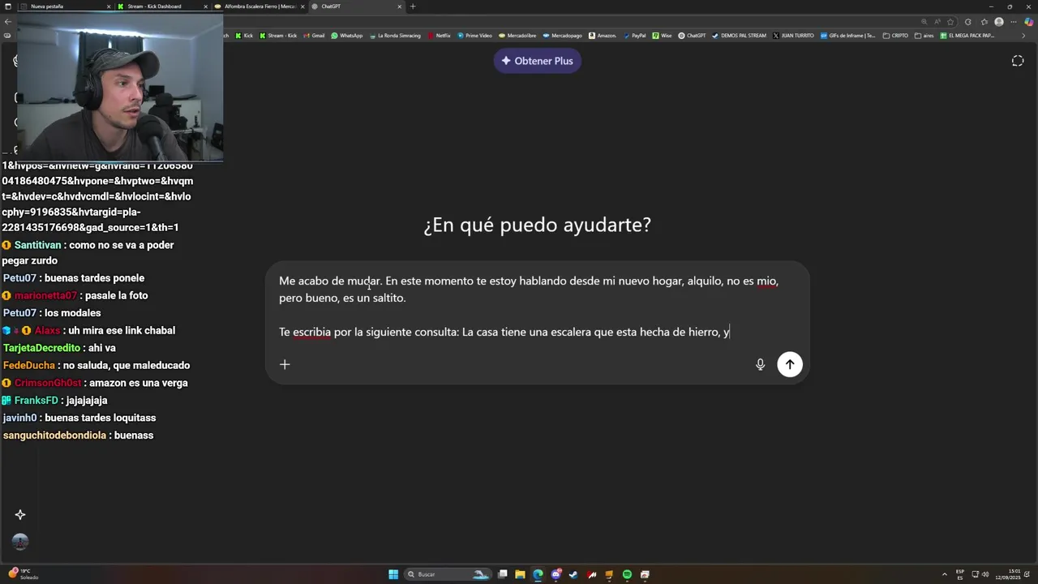
Task: Open Microsoft Edge from taskbar
Action: click(x=538, y=574)
